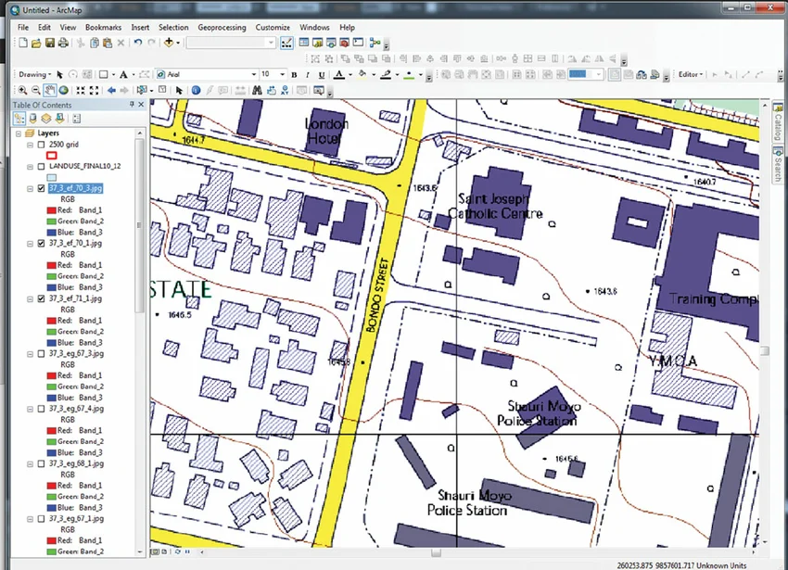
Task: Click the List By Visibility icon
Action: click(x=46, y=119)
